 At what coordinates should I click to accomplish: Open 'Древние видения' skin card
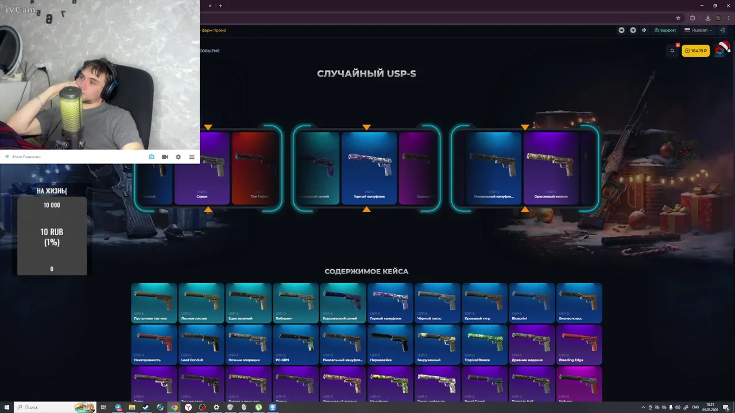532,345
